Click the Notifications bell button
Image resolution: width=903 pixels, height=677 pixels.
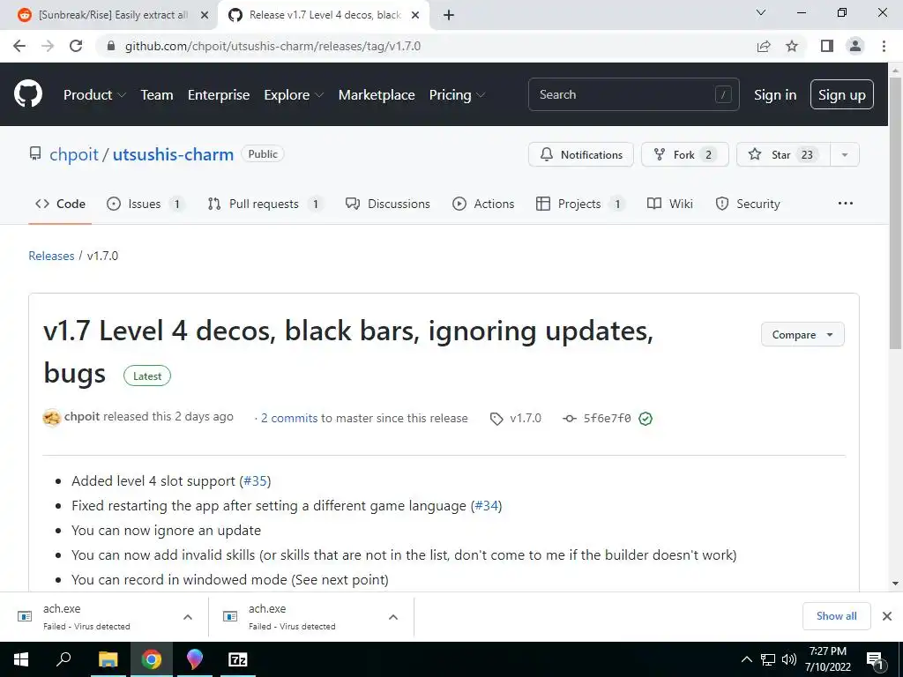pyautogui.click(x=581, y=154)
